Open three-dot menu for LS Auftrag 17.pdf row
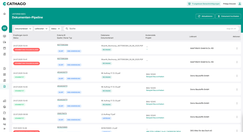This screenshot has height=132, width=243. coord(237,117)
